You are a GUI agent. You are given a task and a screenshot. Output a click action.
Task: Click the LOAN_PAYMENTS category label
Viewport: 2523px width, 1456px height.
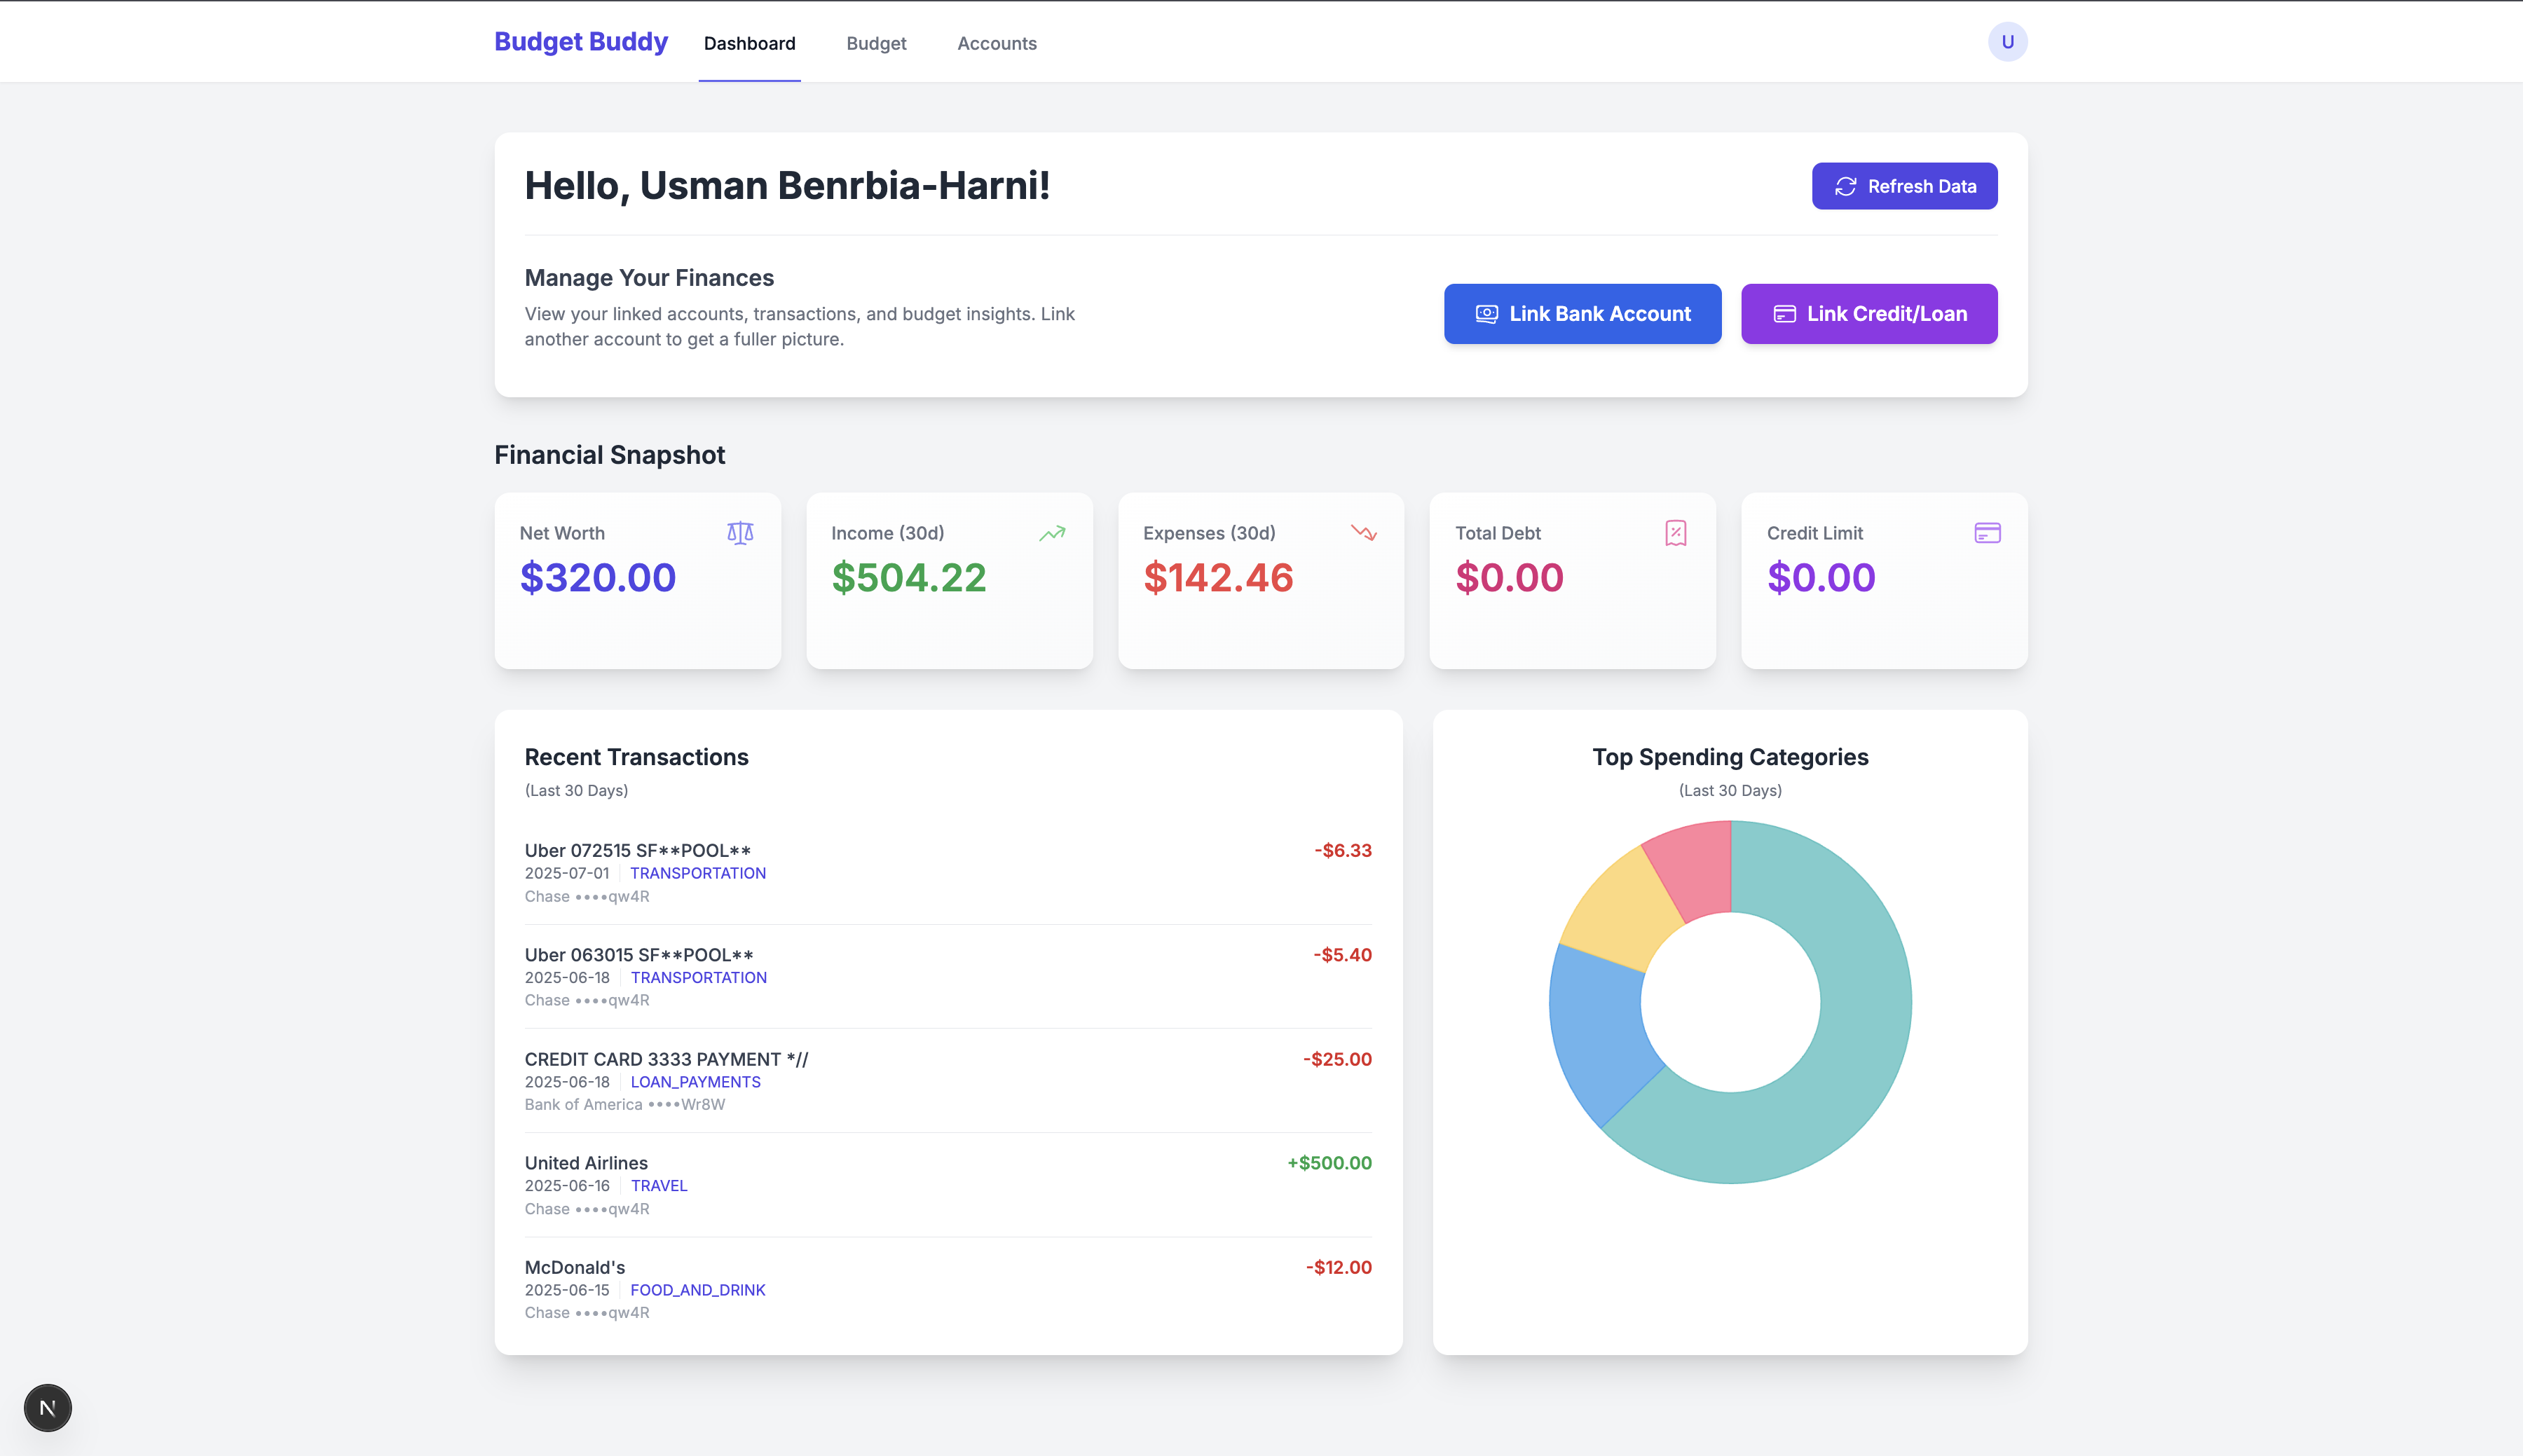click(695, 1082)
